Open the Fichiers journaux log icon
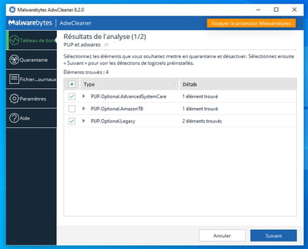The width and height of the screenshot is (308, 249). (14, 79)
